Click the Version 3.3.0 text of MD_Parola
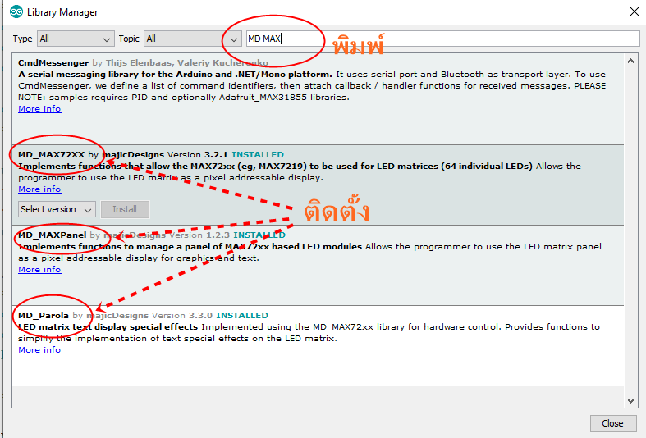This screenshot has height=438, width=646. tap(182, 315)
